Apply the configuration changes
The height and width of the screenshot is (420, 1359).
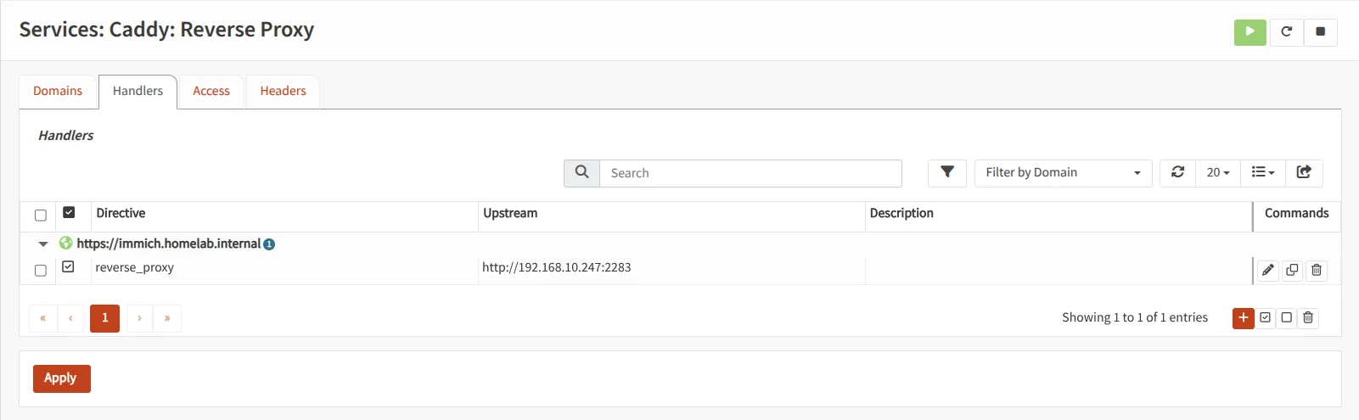pyautogui.click(x=61, y=378)
